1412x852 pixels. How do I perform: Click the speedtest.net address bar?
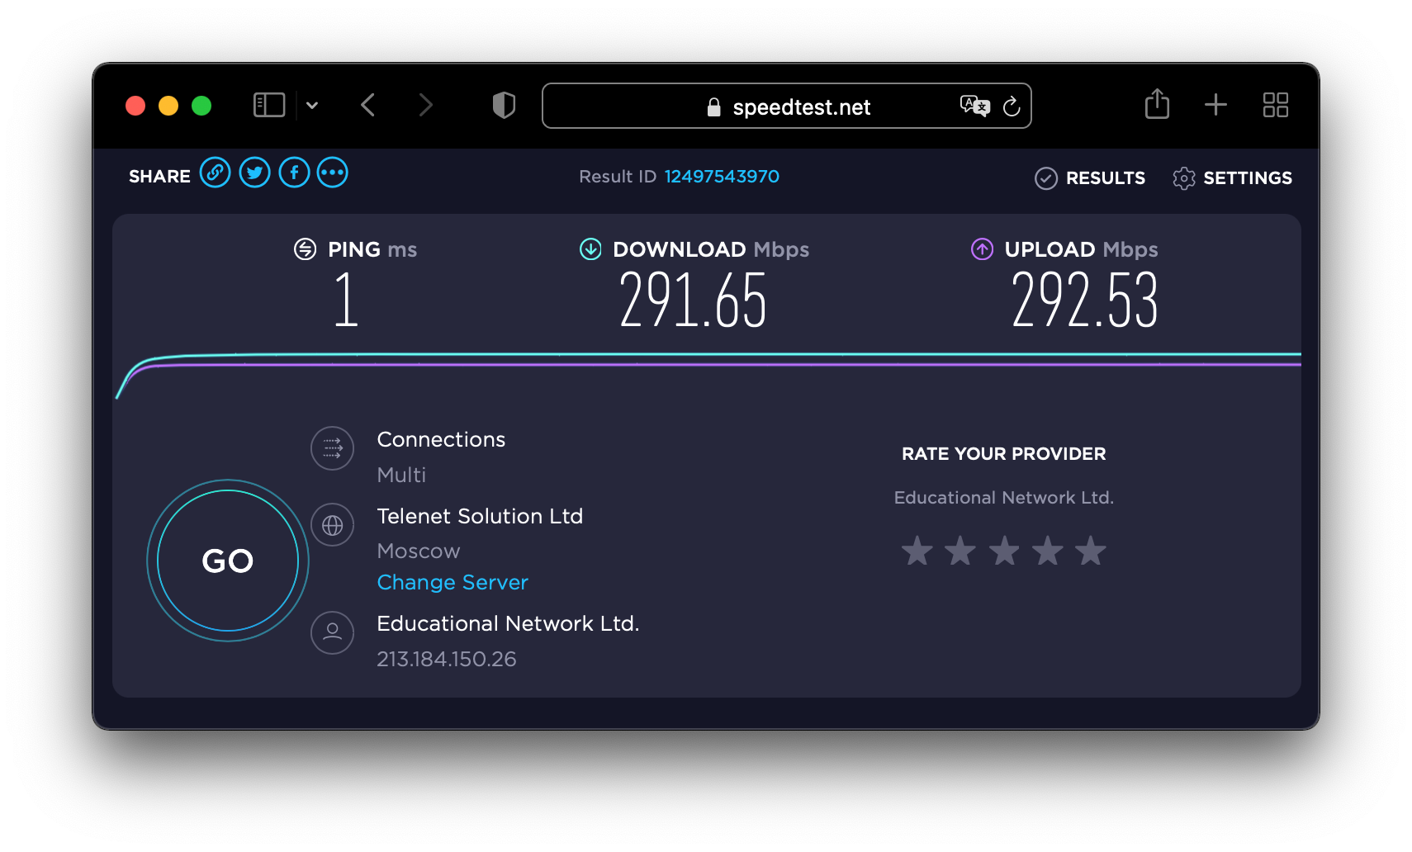click(x=786, y=106)
